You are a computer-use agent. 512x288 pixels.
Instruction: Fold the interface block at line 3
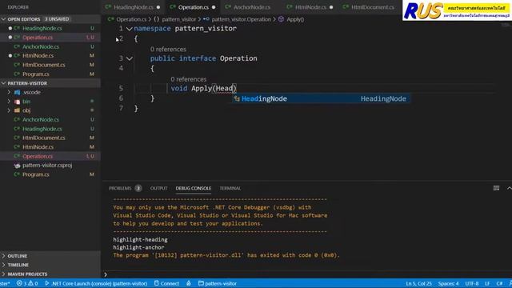130,58
